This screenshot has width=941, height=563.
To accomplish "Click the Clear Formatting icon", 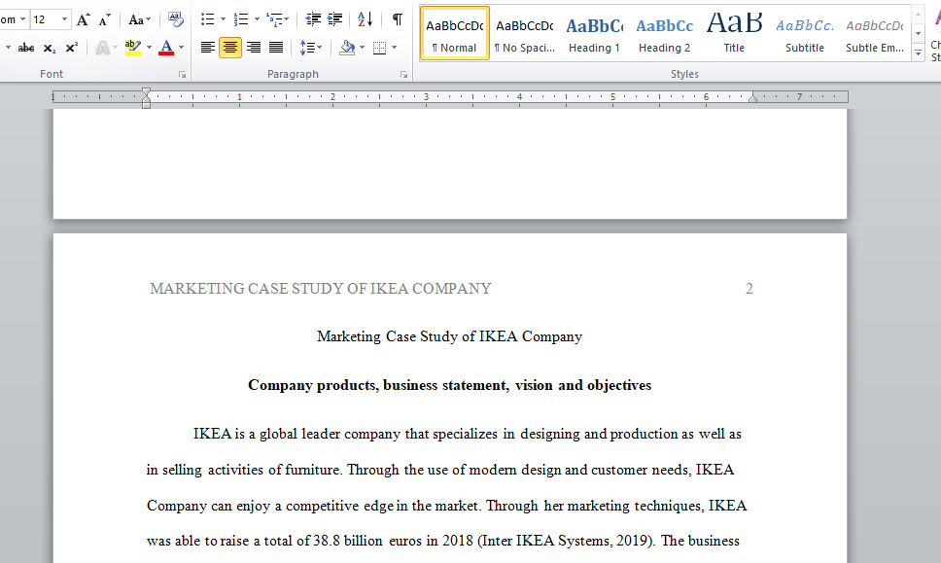I will (176, 19).
